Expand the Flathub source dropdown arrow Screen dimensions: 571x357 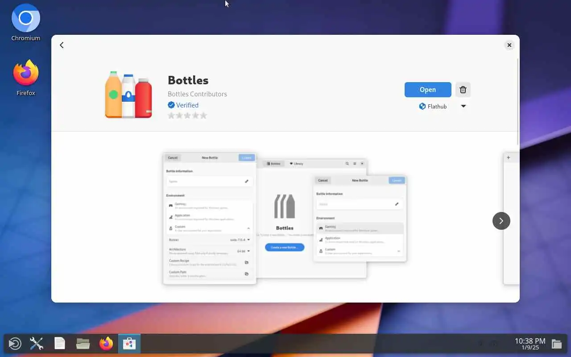coord(463,106)
